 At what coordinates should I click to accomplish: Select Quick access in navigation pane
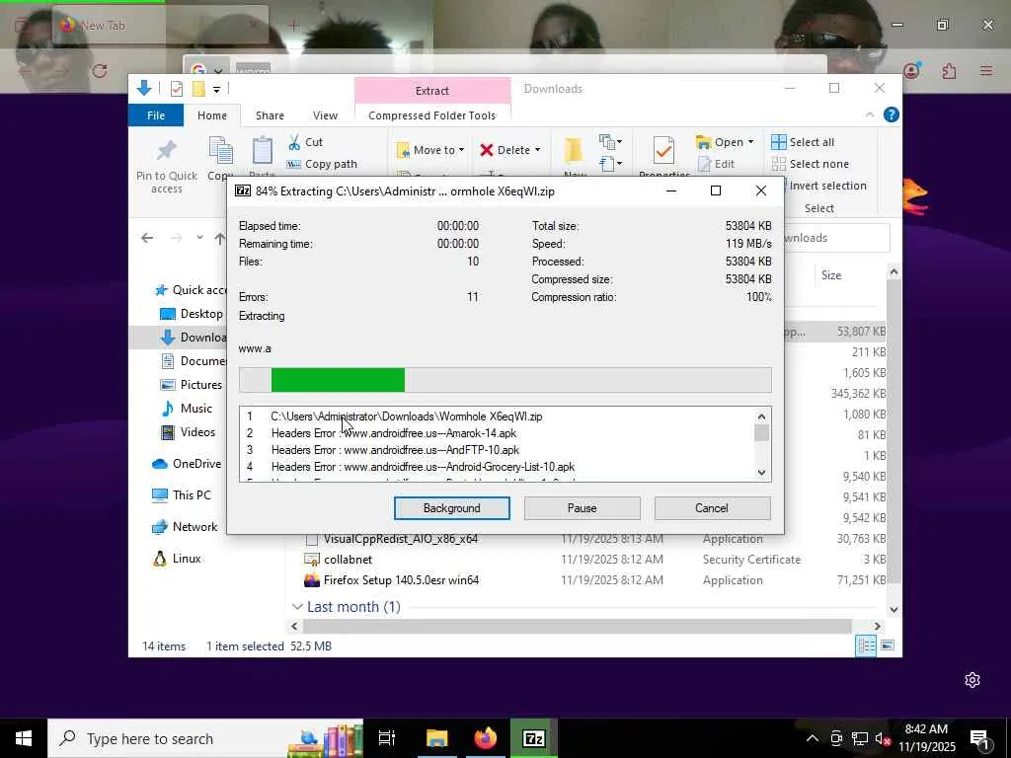[x=191, y=290]
